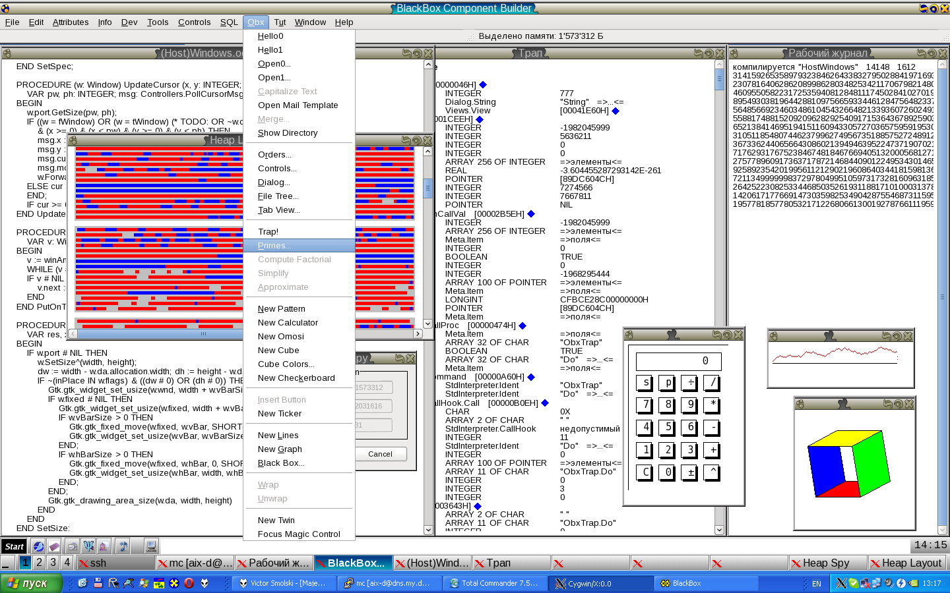
Task: Click the blue diamond marker next to Views.View
Action: pos(616,111)
